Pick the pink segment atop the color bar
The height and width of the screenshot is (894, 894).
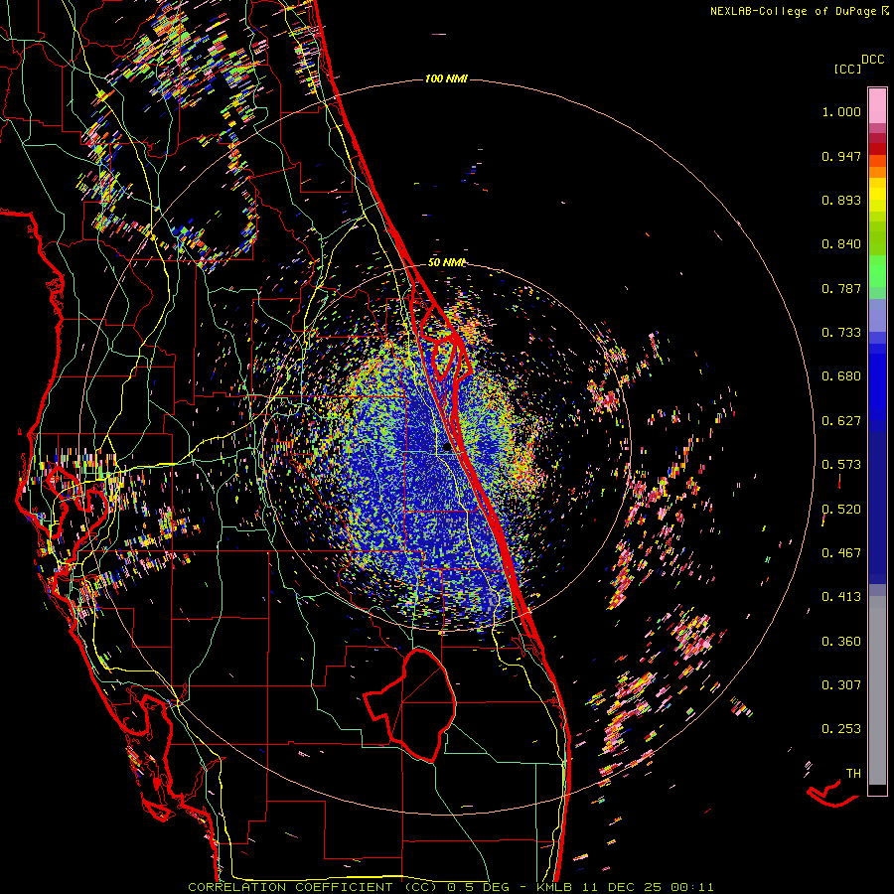[x=877, y=105]
